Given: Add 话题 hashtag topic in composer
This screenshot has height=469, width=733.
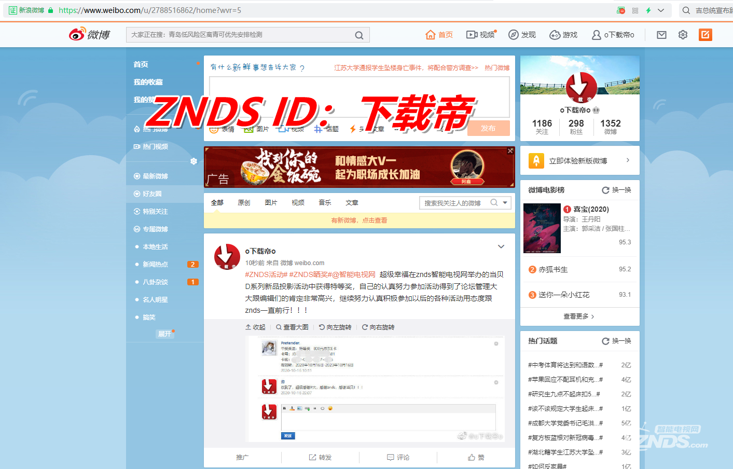Looking at the screenshot, I should pos(326,129).
